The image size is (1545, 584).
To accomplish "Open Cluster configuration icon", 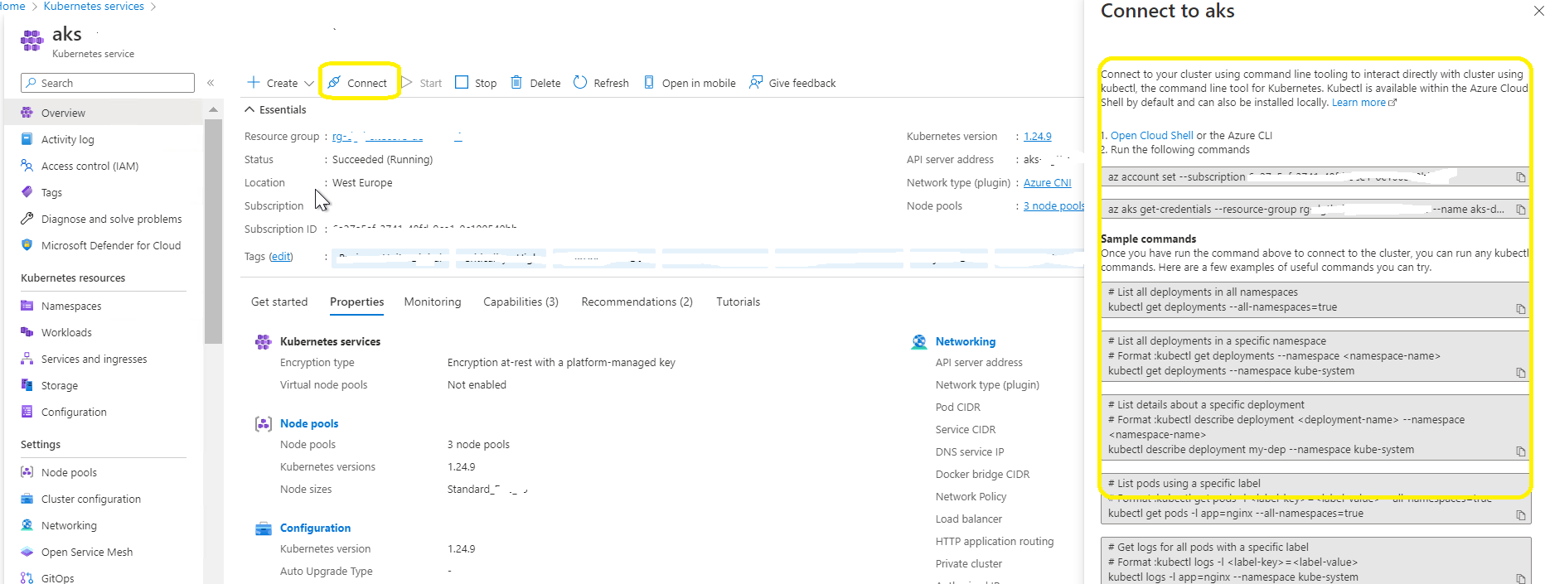I will click(27, 499).
